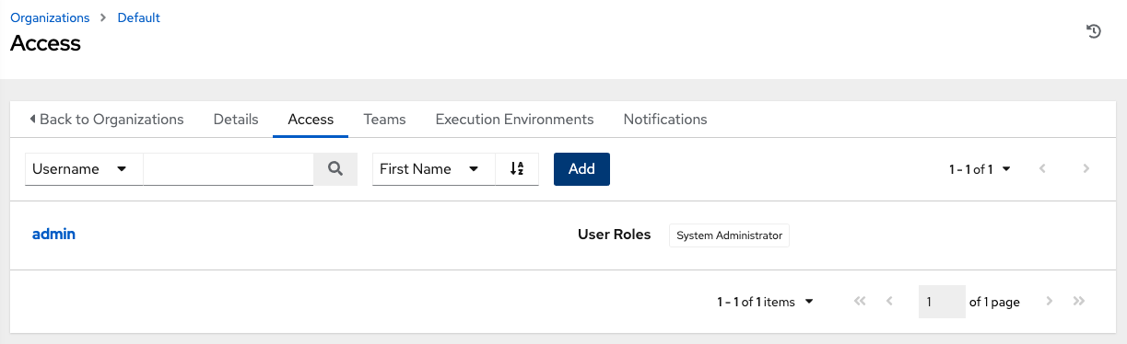Go to previous page in bottom pagination

pyautogui.click(x=889, y=302)
